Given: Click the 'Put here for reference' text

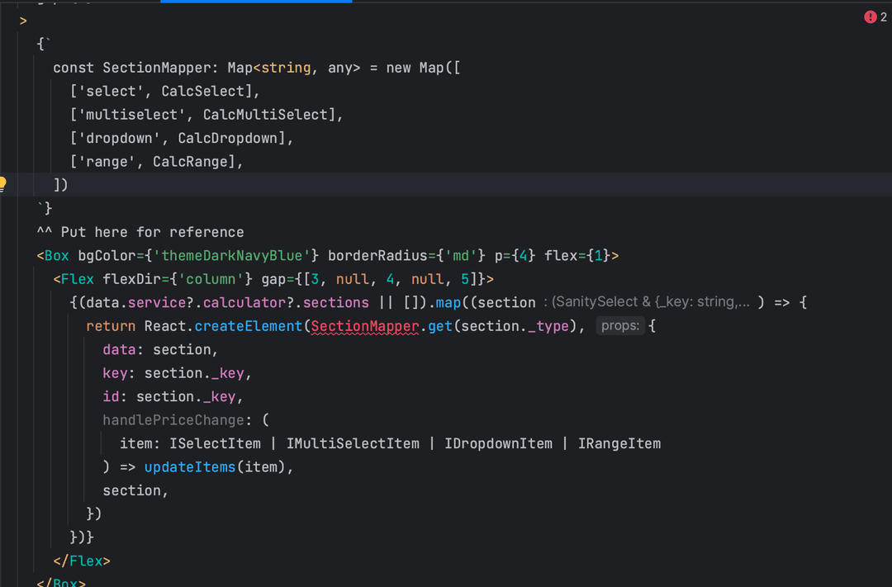Looking at the screenshot, I should click(x=152, y=232).
